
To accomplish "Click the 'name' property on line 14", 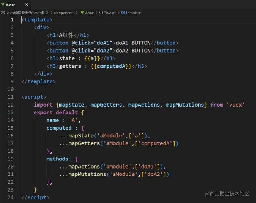I will point(53,120).
